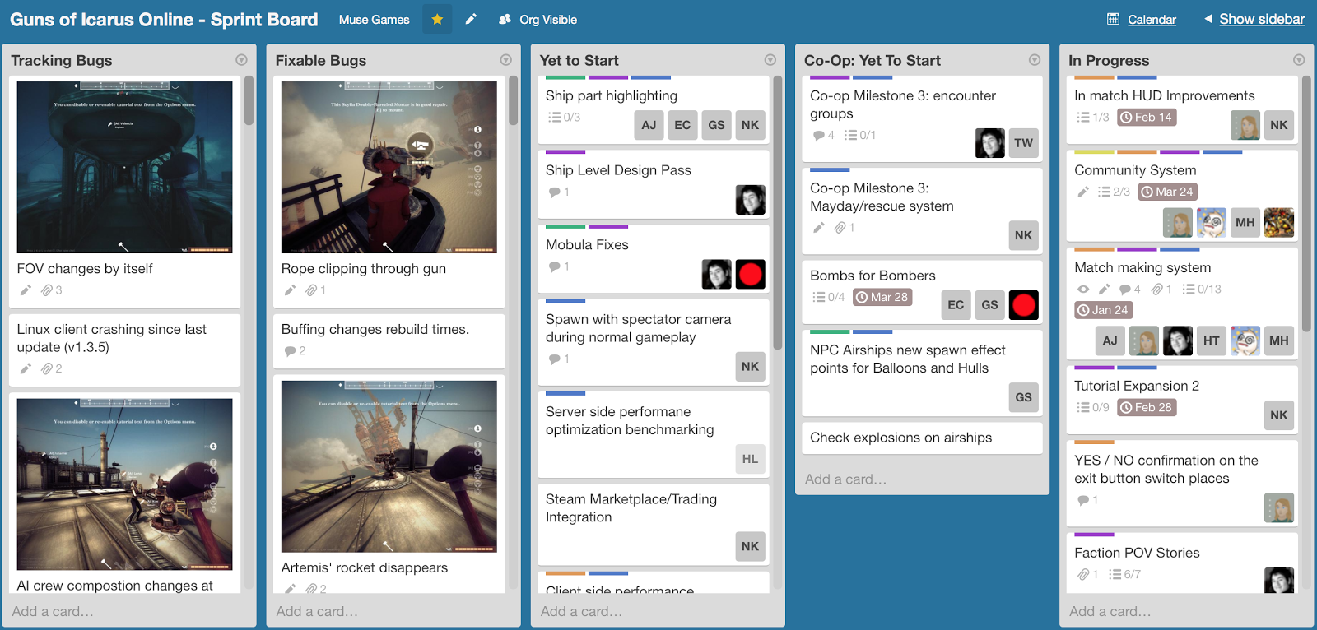The height and width of the screenshot is (630, 1317).
Task: Open the Fixable Bugs list menu
Action: 505,60
